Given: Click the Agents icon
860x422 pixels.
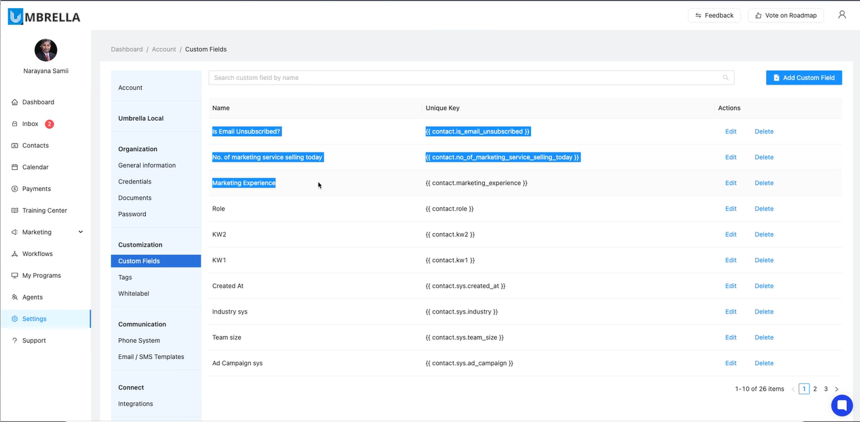Looking at the screenshot, I should pyautogui.click(x=15, y=297).
